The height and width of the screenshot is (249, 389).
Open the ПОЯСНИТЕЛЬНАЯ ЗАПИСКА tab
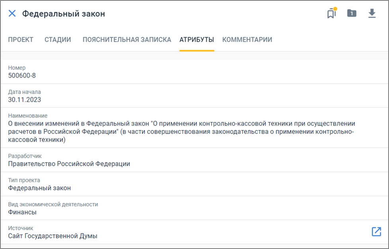127,40
